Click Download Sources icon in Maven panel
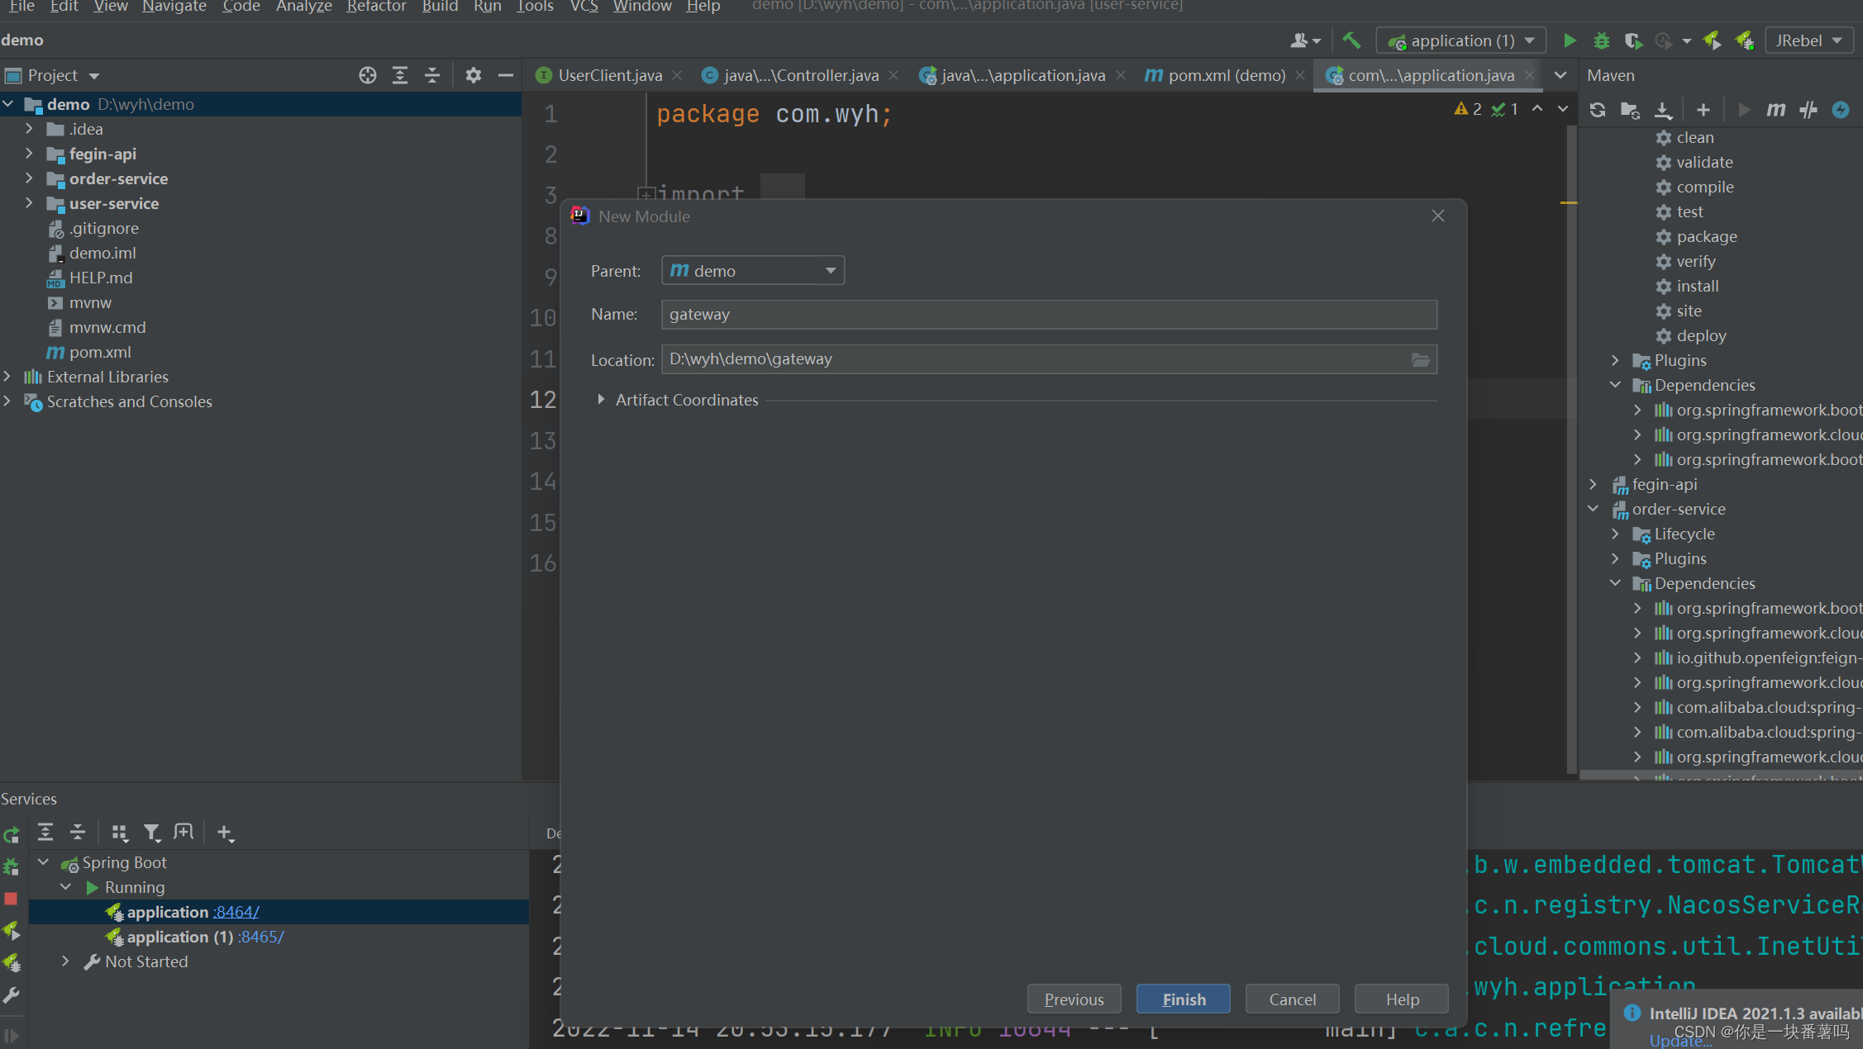This screenshot has height=1049, width=1863. 1663,110
